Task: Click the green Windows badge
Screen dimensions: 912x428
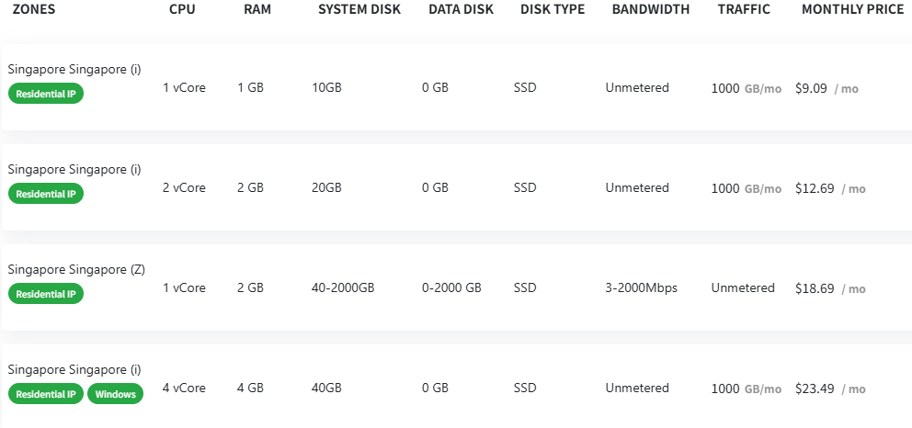Action: [x=116, y=394]
